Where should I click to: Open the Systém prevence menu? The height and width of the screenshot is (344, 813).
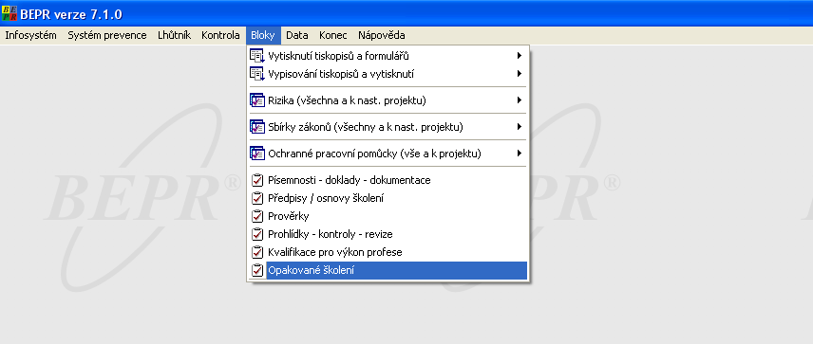click(107, 36)
